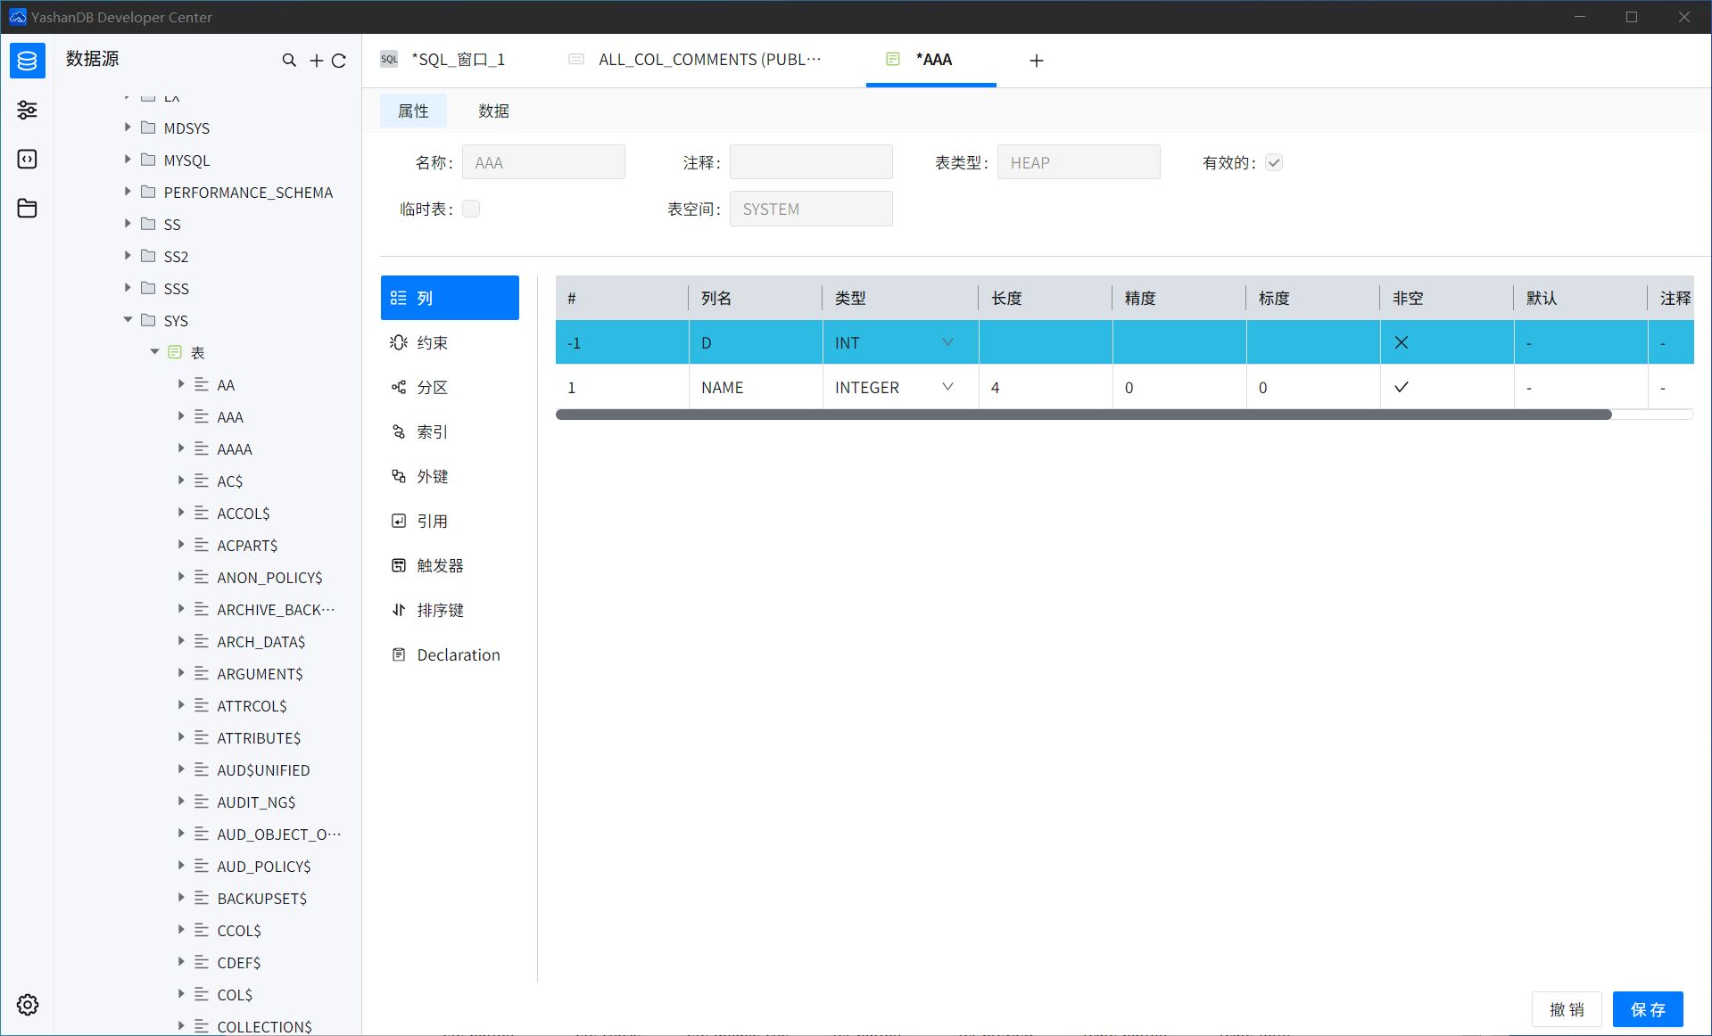Switch to the 属性 properties tab
The height and width of the screenshot is (1036, 1712).
(413, 111)
